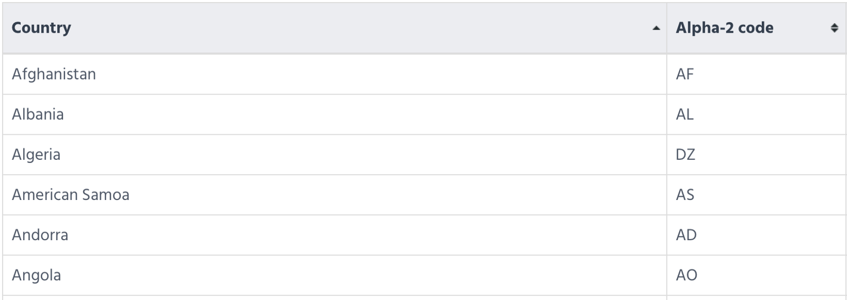This screenshot has width=847, height=300.
Task: Click the Country column sort arrow icon
Action: (656, 28)
